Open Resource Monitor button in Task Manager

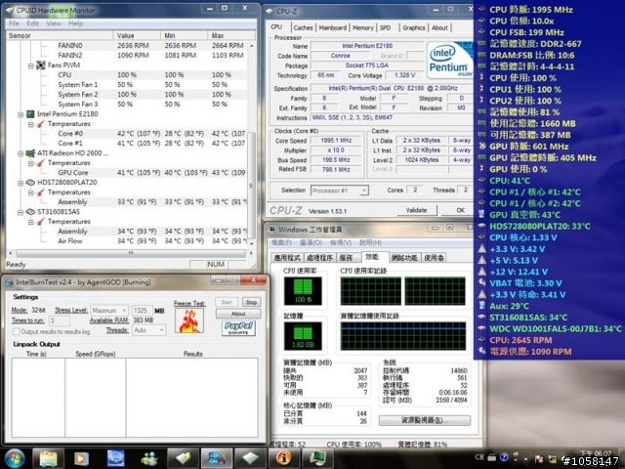(425, 420)
